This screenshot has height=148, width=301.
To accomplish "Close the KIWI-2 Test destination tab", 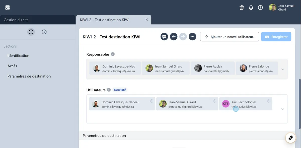I will [147, 20].
